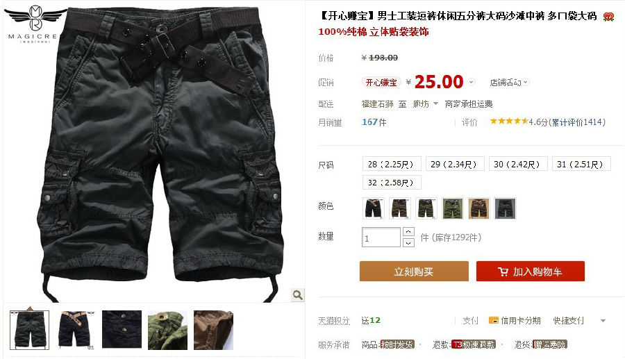Click the red heart icon beside the product title

[x=608, y=17]
